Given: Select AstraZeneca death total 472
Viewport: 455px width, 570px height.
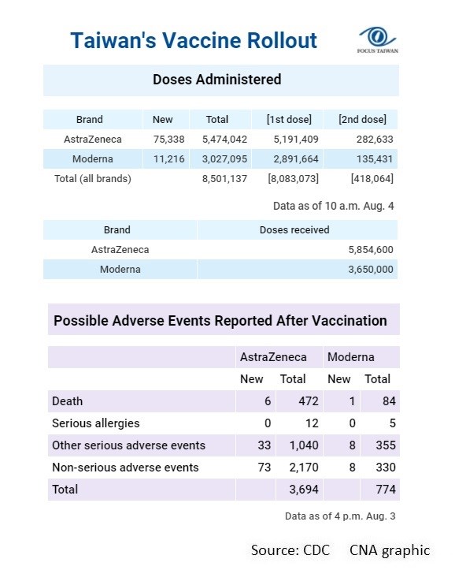Looking at the screenshot, I should (308, 401).
